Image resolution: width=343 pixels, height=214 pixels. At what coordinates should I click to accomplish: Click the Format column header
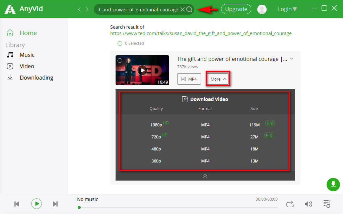click(x=205, y=109)
